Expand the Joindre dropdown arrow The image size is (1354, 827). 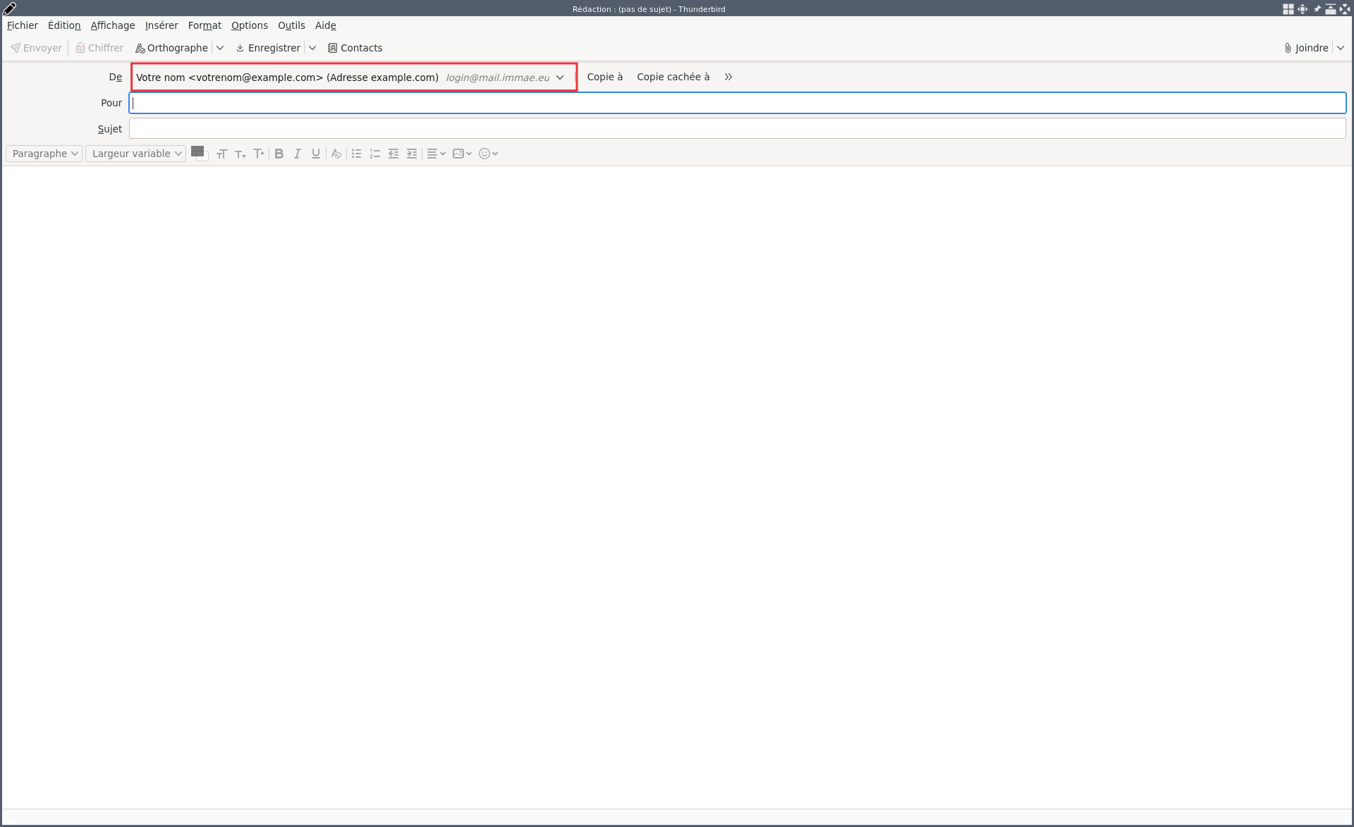pos(1341,48)
